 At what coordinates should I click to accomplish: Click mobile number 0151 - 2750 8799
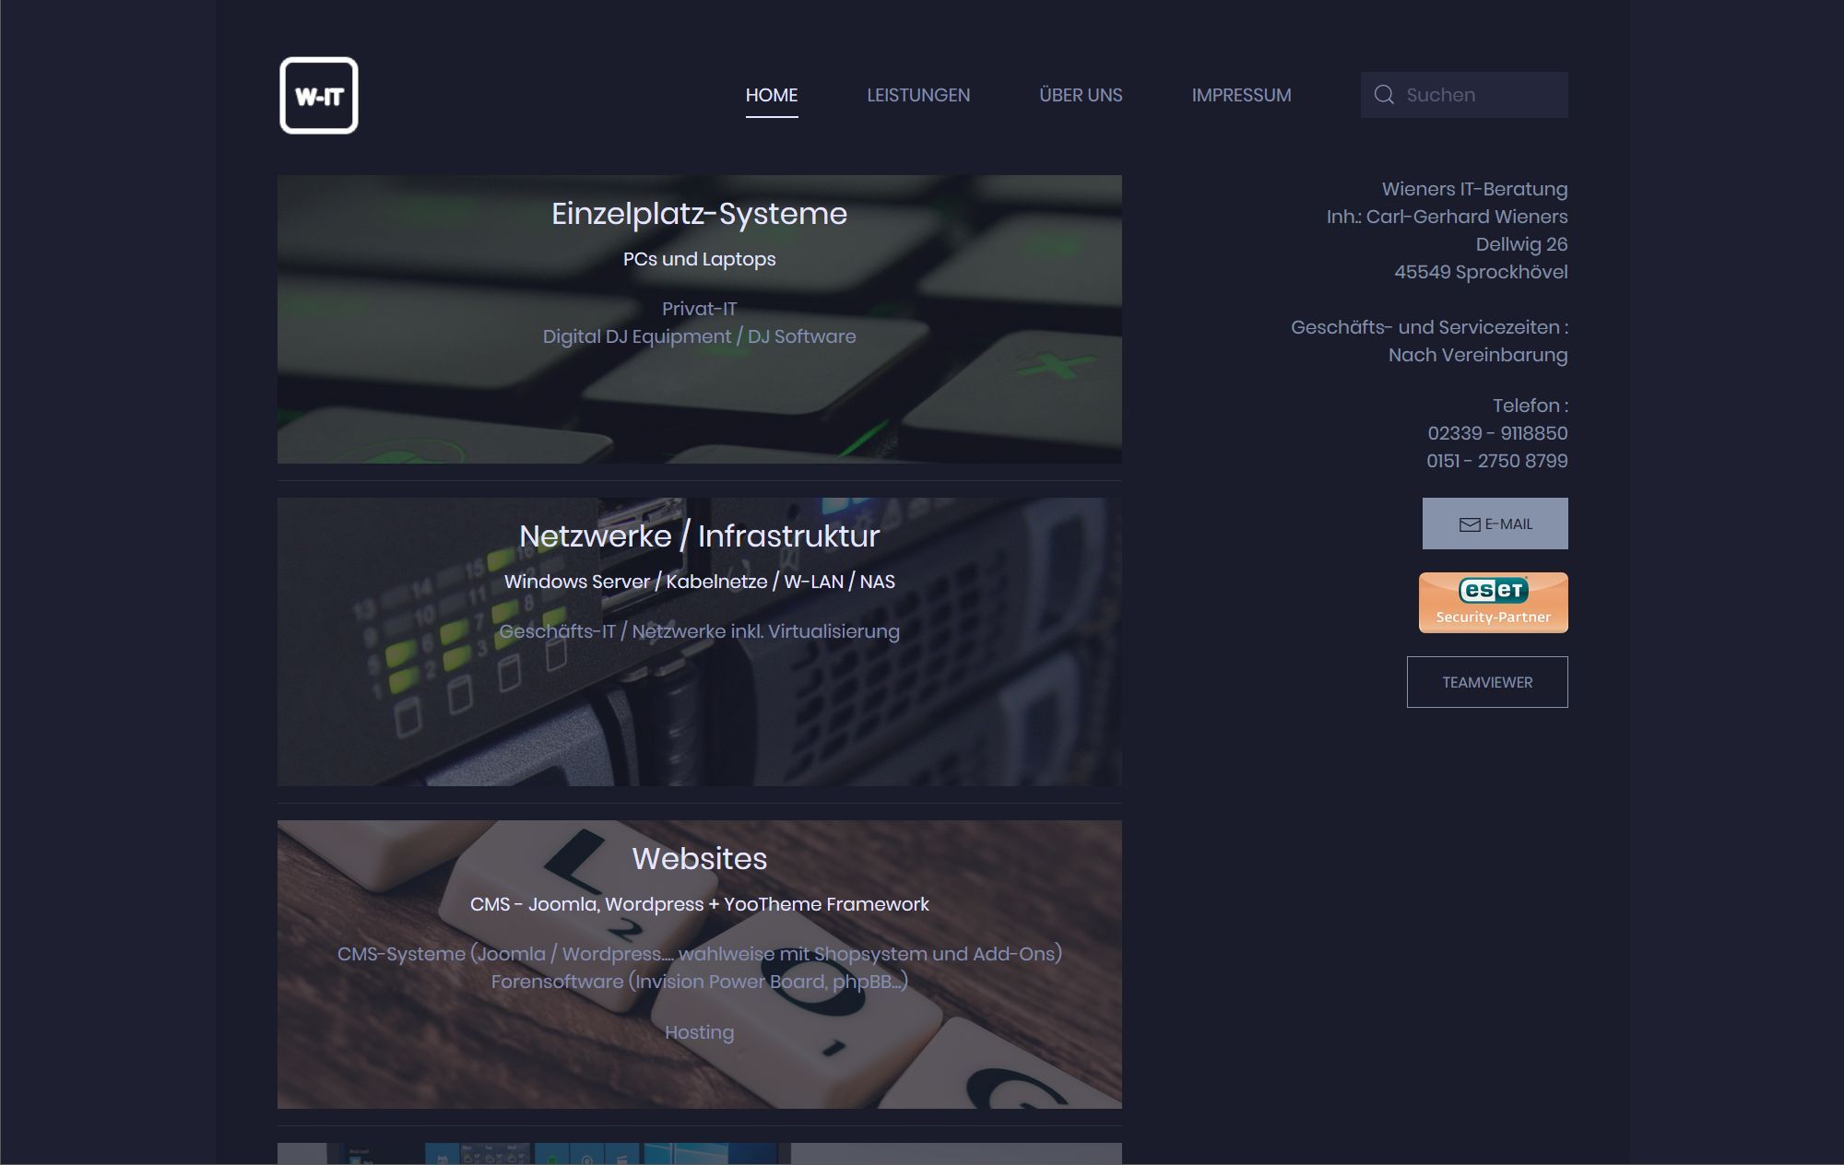[1497, 461]
